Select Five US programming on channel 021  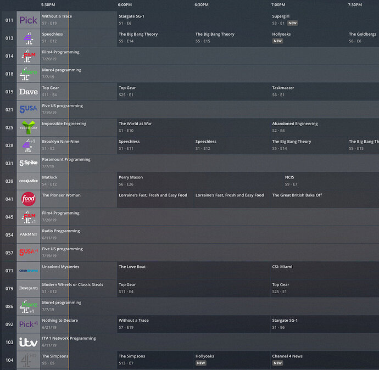tap(210, 109)
